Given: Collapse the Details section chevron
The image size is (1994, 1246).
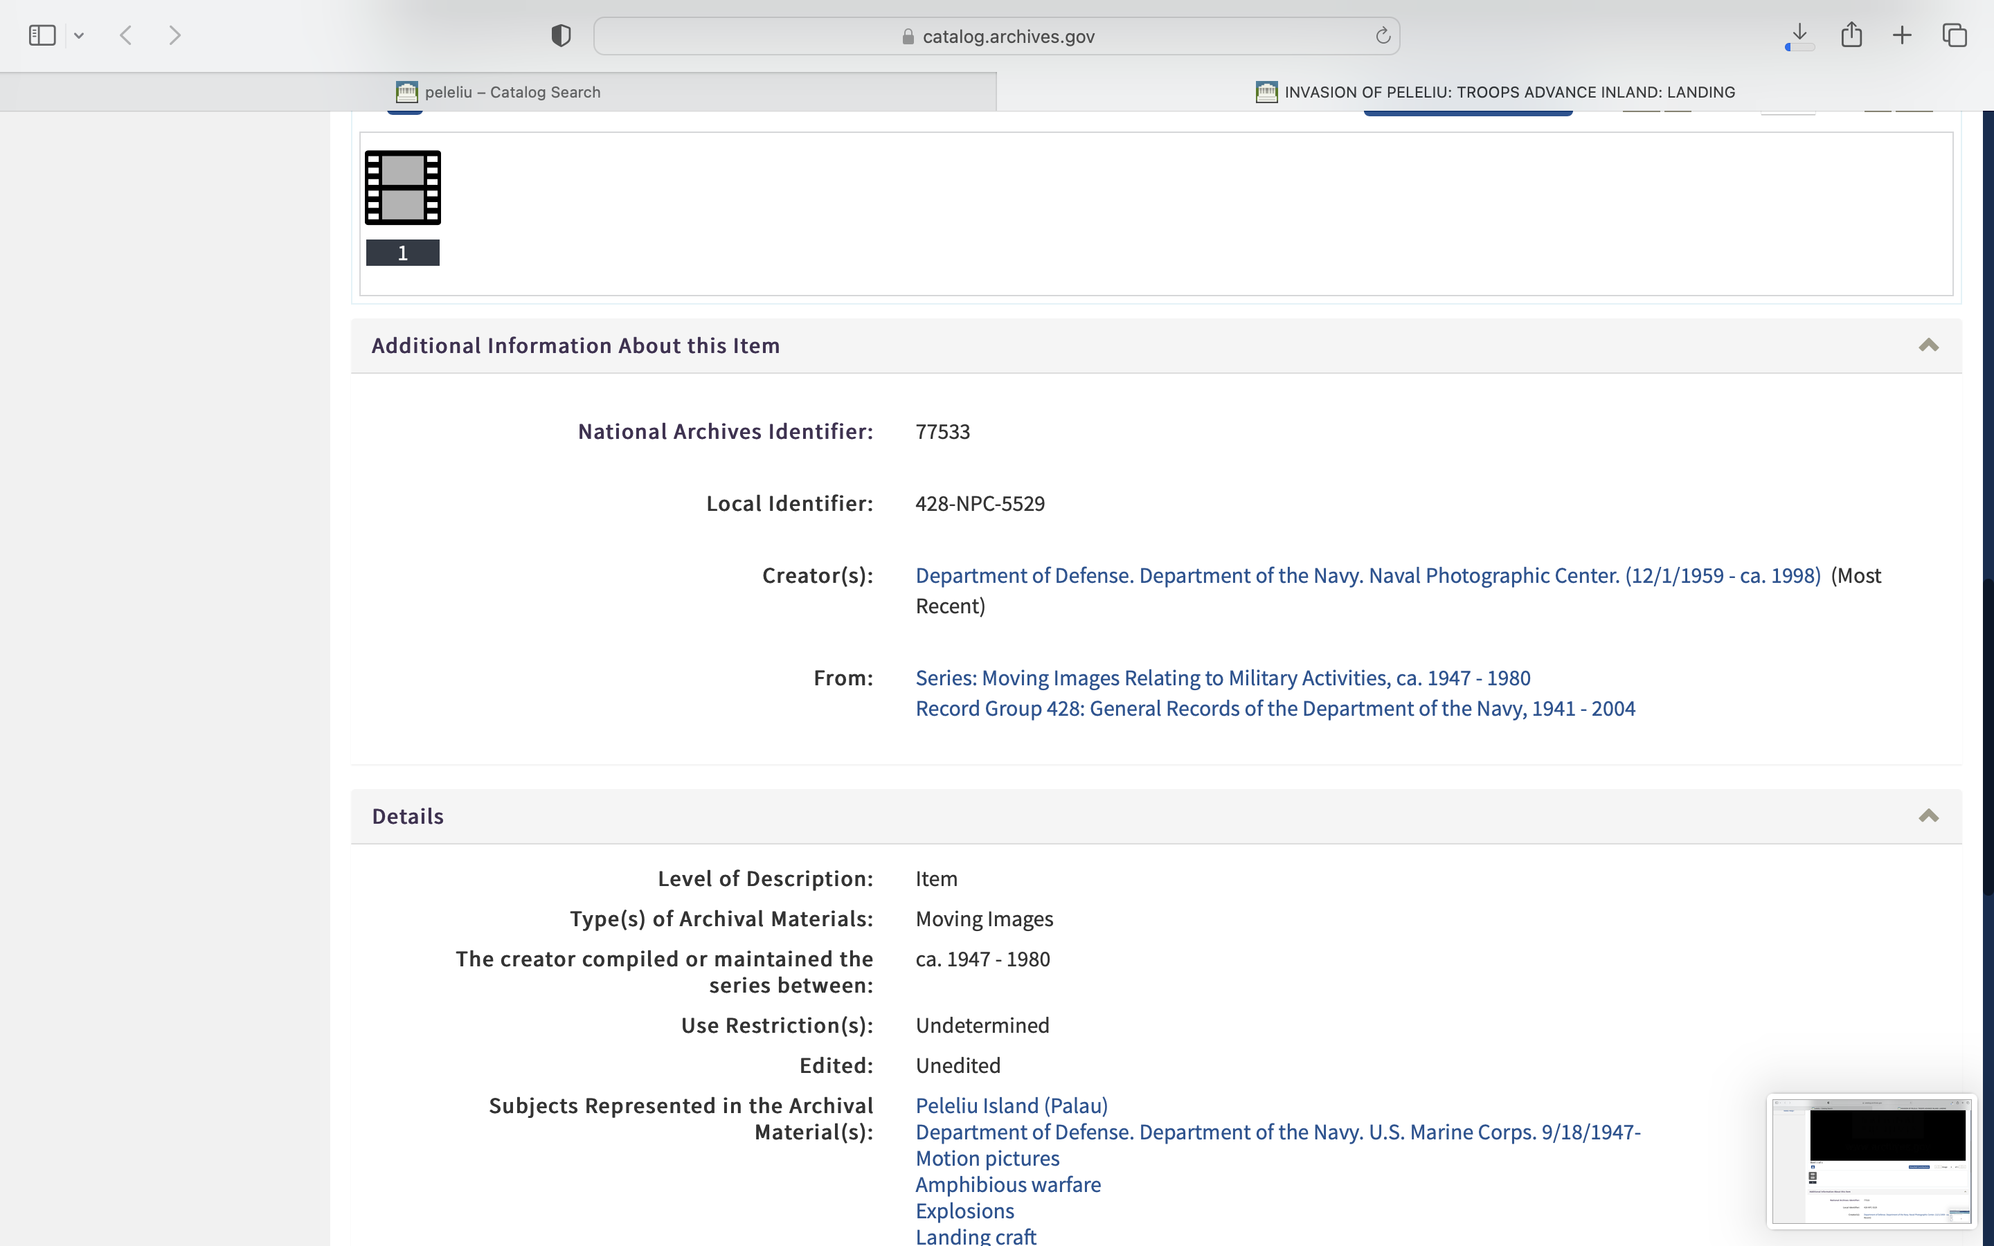Looking at the screenshot, I should [x=1928, y=816].
